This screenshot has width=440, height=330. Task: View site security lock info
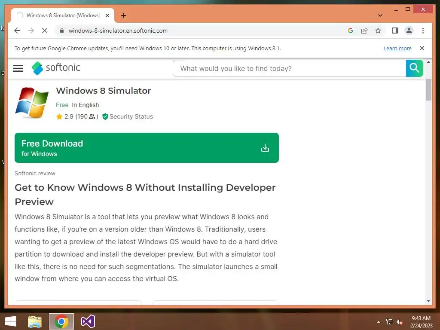coord(62,31)
